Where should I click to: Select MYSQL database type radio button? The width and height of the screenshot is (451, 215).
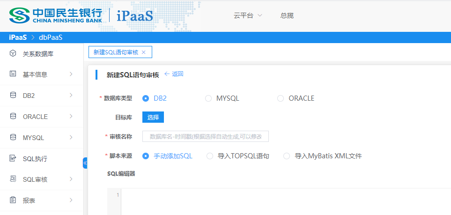tap(208, 98)
